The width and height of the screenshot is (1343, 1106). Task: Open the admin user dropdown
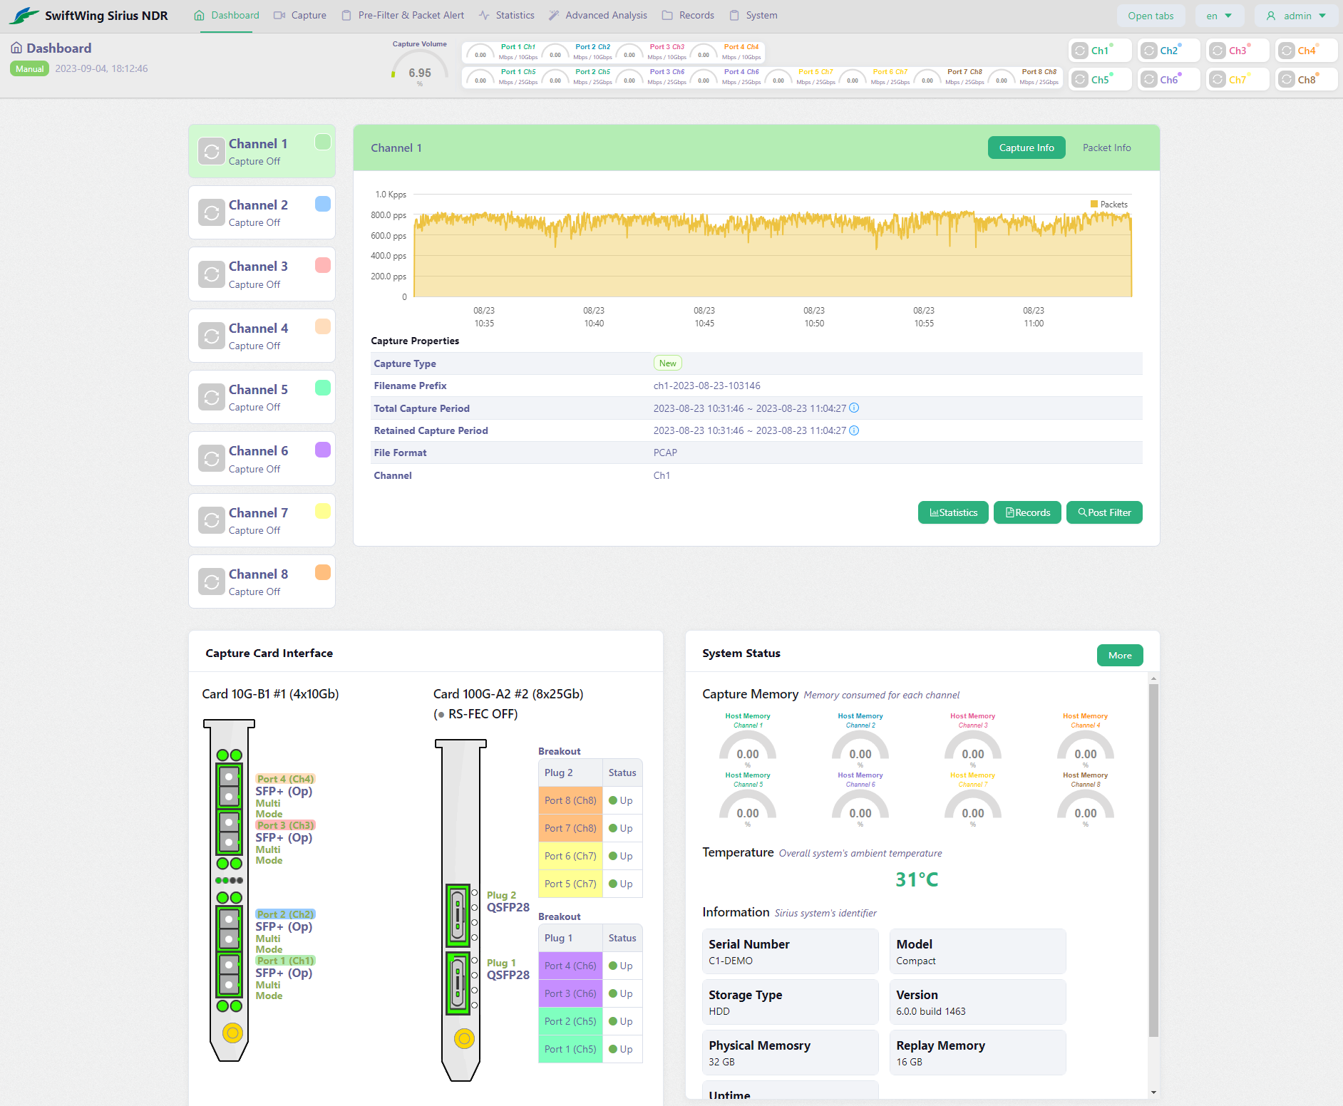[x=1296, y=16]
